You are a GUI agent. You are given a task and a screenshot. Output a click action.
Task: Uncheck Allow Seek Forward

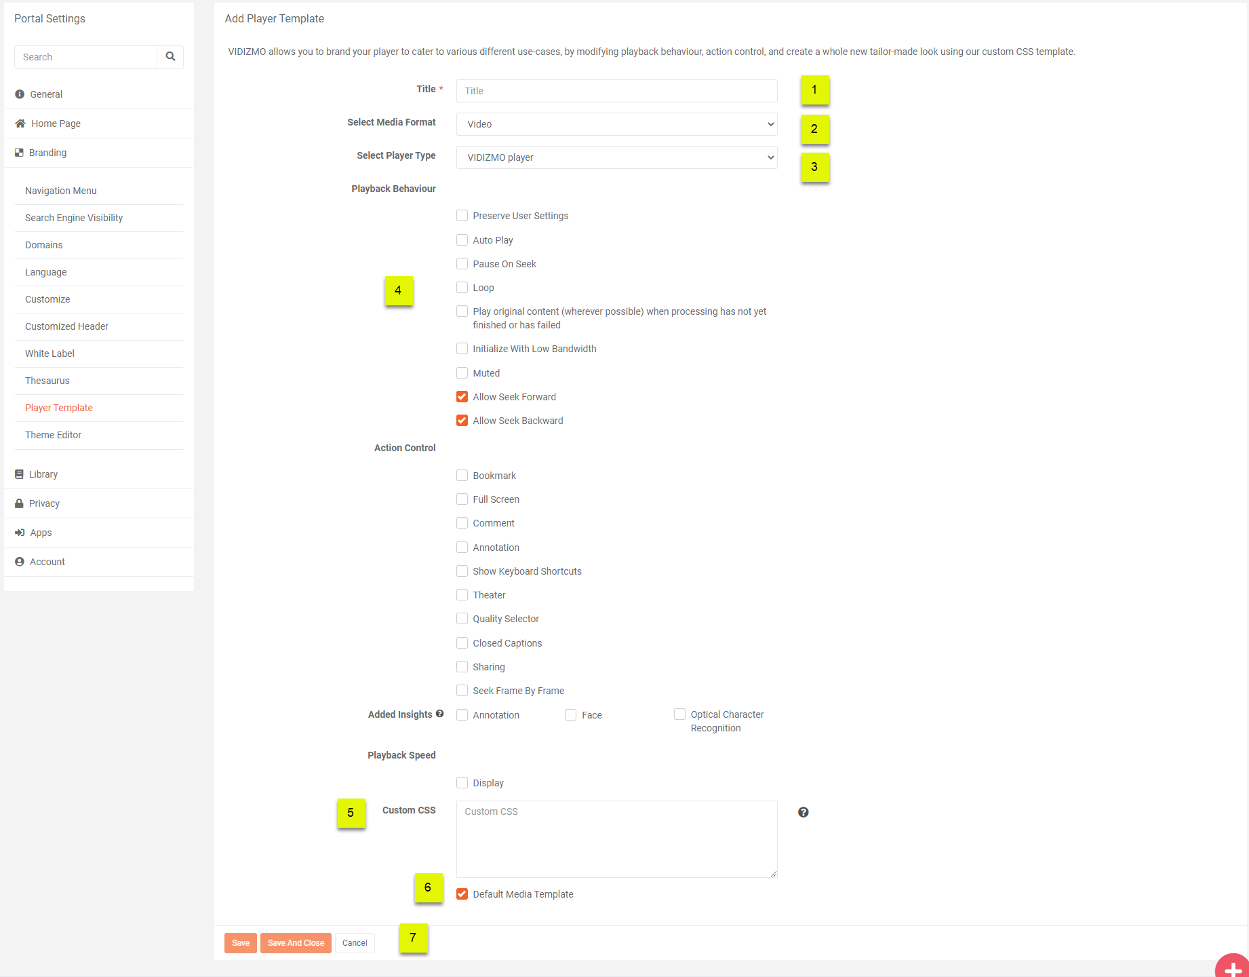pos(462,397)
